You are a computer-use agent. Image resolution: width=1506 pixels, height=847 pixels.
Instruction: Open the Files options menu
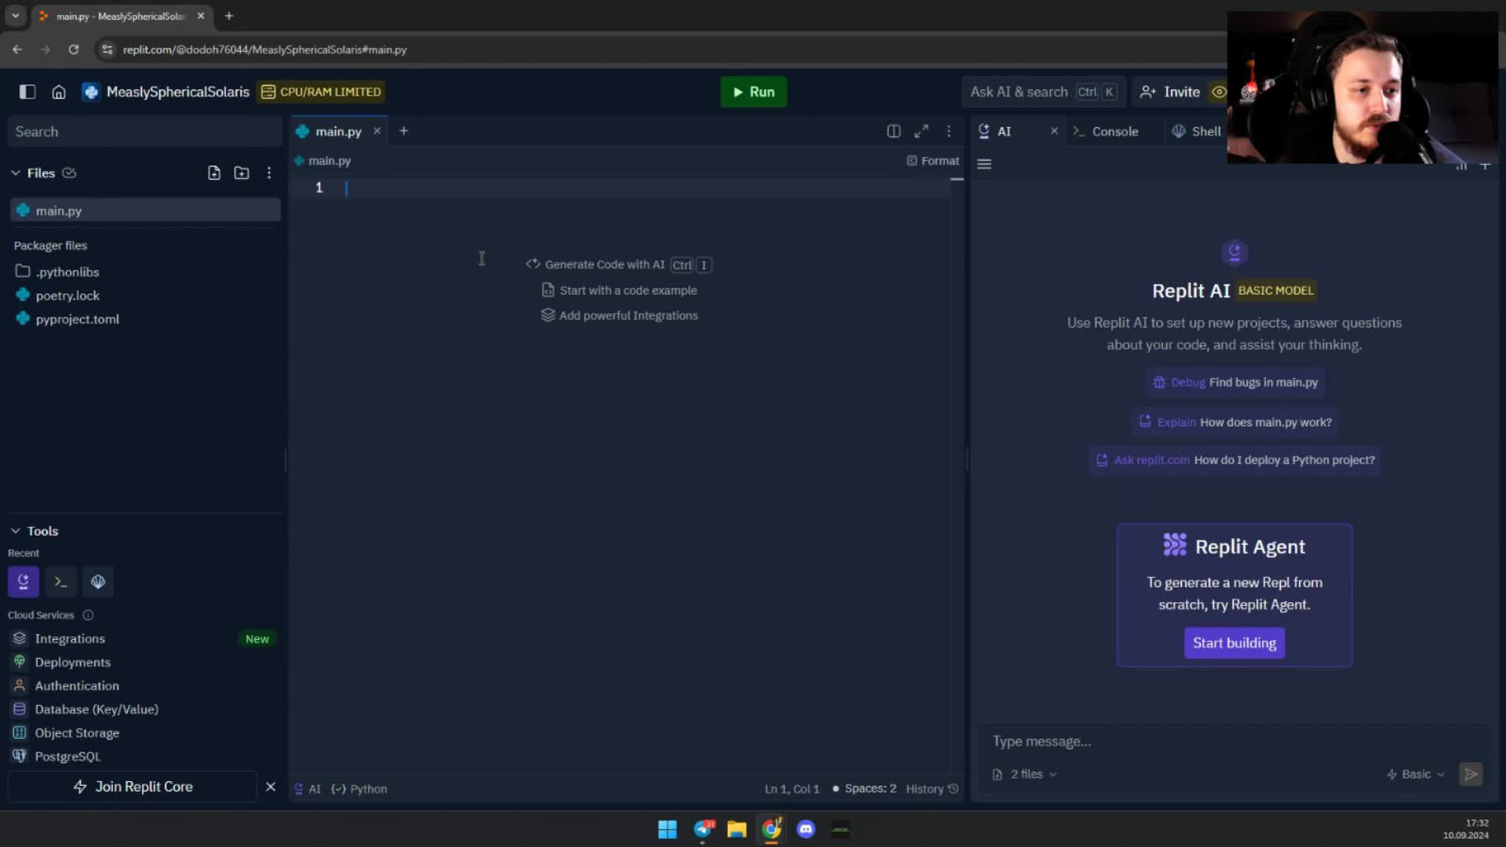[269, 173]
